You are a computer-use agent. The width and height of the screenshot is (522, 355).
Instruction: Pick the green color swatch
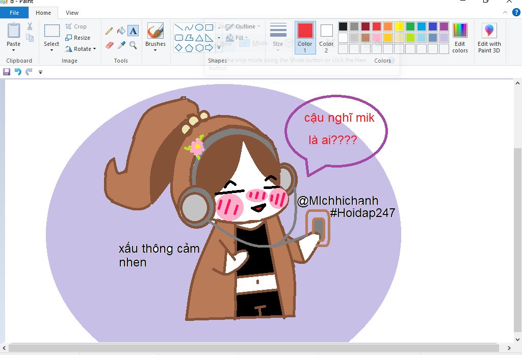point(410,26)
